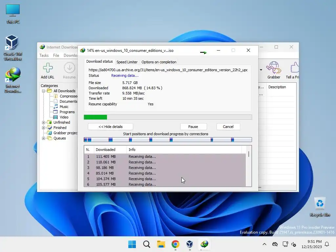Click Description column header in IDM list

pyautogui.click(x=281, y=87)
